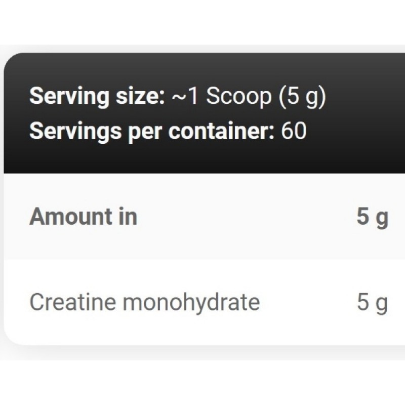The image size is (405, 405).
Task: Click the "Amount in" header text
Action: pos(83,217)
